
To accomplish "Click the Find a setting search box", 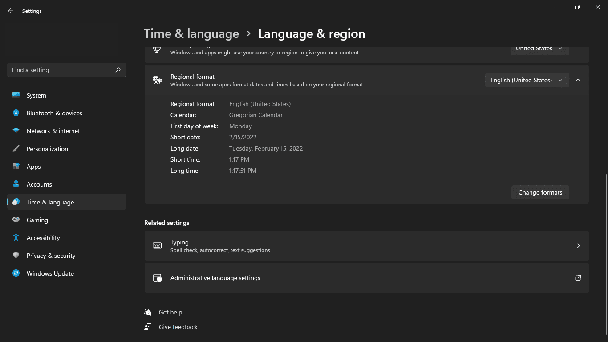I will point(67,70).
